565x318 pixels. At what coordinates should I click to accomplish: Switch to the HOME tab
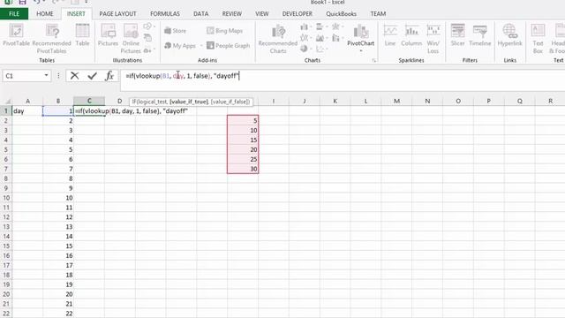pos(45,14)
